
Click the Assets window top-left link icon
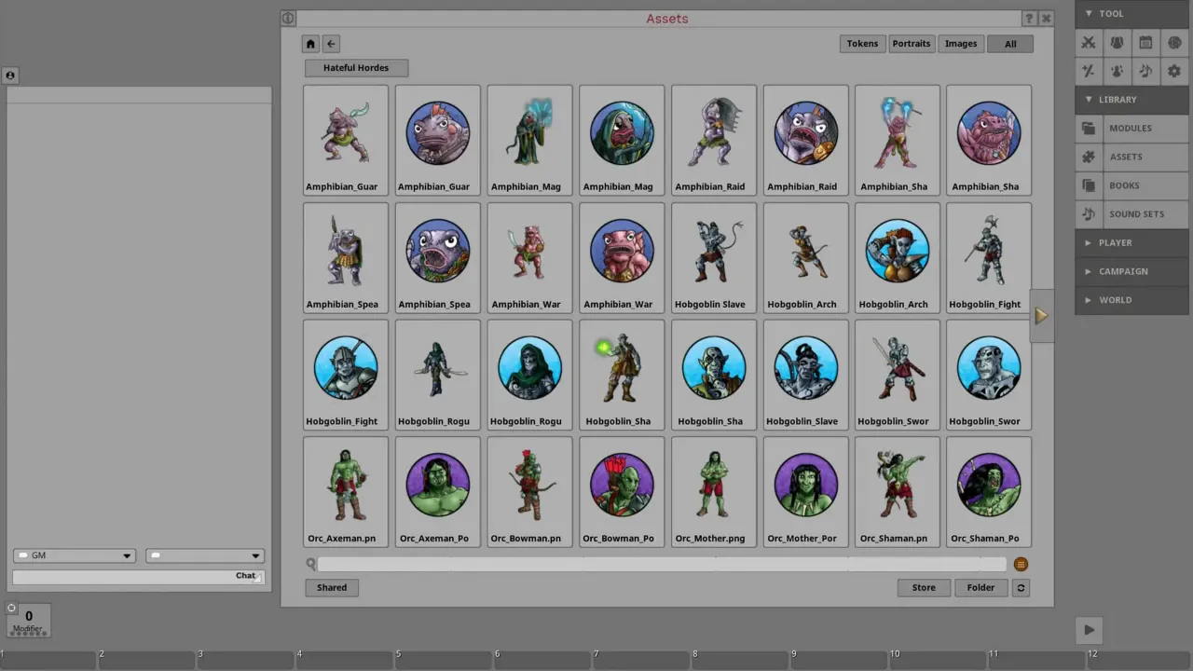pos(288,19)
